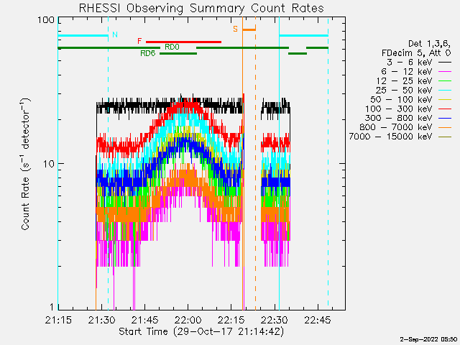Click the 21:45 time axis label
This screenshot has width=460, height=345.
[x=144, y=320]
